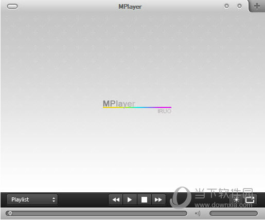Click the plus button in the title bar corner
265x220 pixels.
(x=257, y=6)
